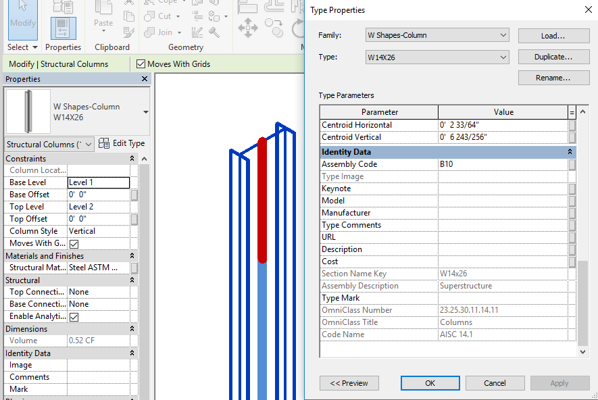Collapse the Identity Data parameter group
Screen dimensions: 598x400
pos(569,152)
